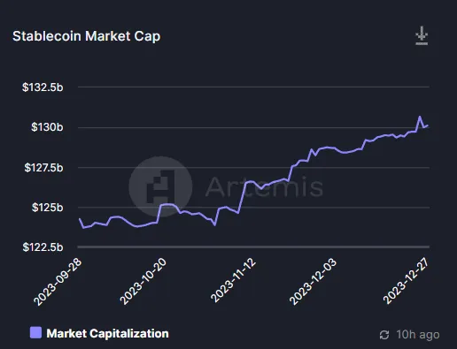Click the 2023-11-12 date label

tap(233, 280)
